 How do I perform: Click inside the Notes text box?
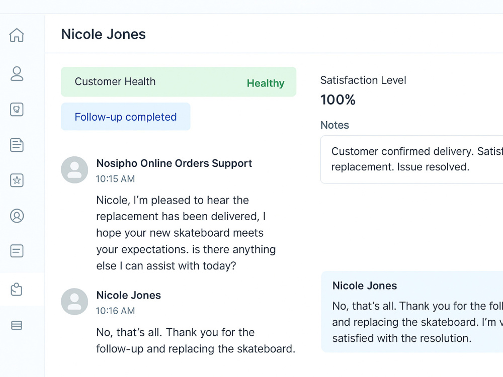tap(411, 159)
